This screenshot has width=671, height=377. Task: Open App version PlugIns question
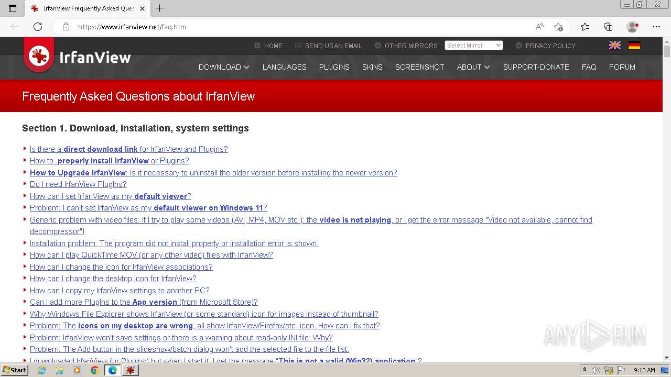tap(144, 302)
